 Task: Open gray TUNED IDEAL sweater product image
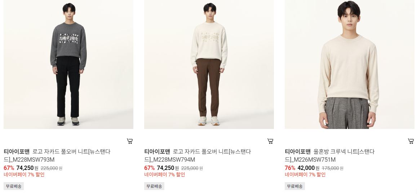68,64
